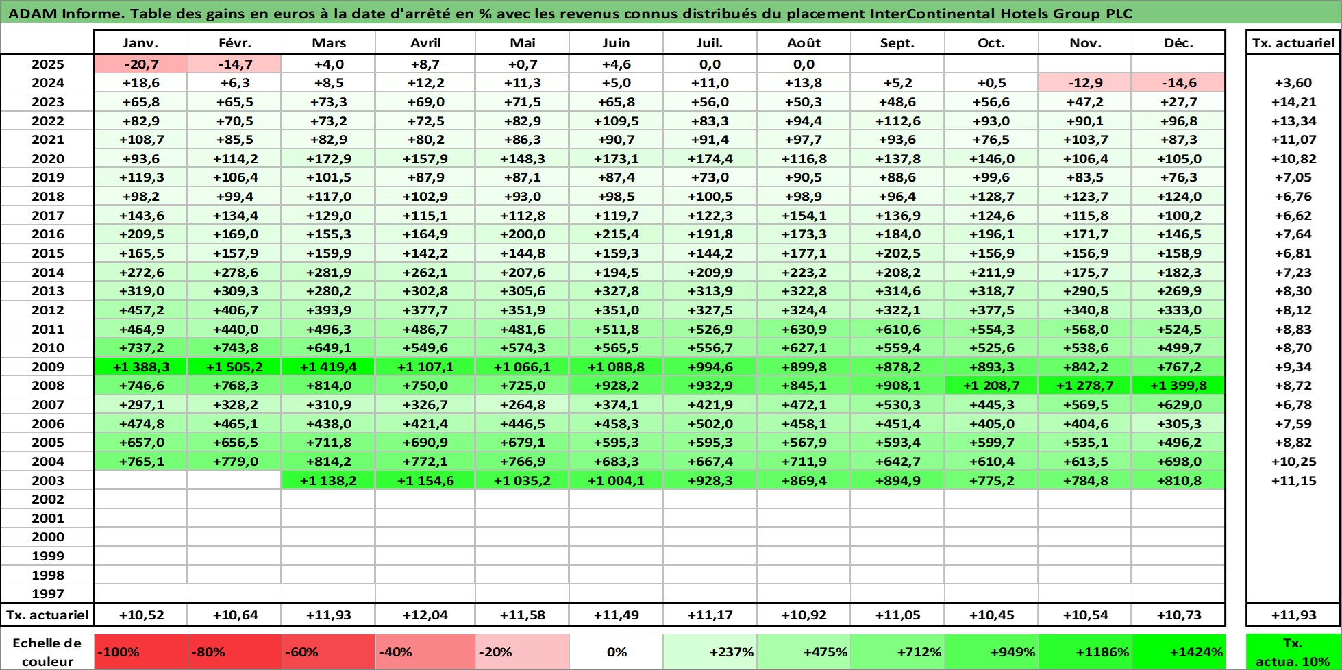The width and height of the screenshot is (1342, 670).
Task: Click the 'Tx. actua. 10%' green box
Action: click(1293, 652)
